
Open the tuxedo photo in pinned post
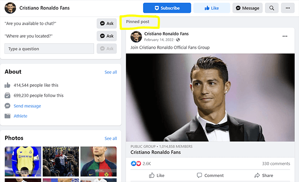210,97
